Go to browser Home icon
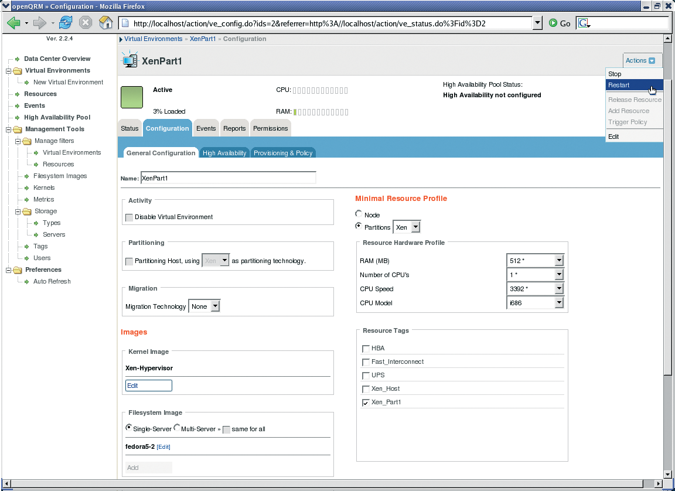This screenshot has height=491, width=675. (106, 22)
